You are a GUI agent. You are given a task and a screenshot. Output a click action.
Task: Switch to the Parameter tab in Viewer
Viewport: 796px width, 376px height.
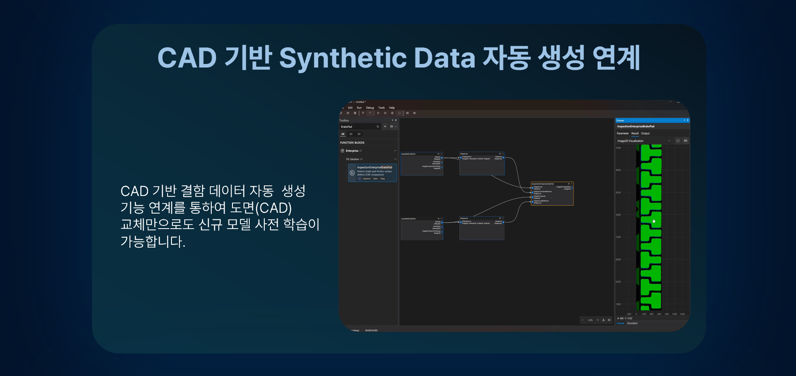pyautogui.click(x=623, y=133)
